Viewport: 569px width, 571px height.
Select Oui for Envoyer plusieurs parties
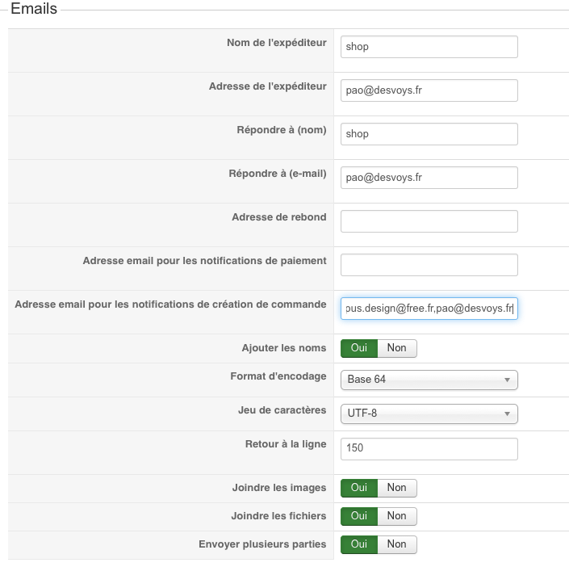coord(359,544)
